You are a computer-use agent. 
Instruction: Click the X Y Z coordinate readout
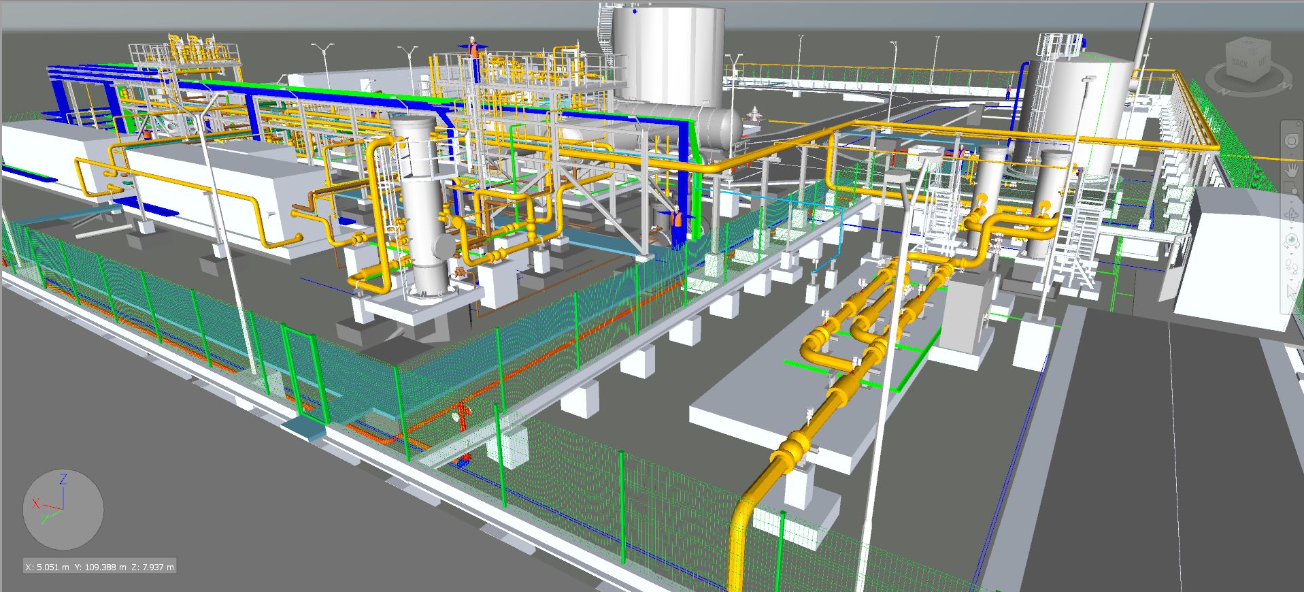click(x=99, y=567)
